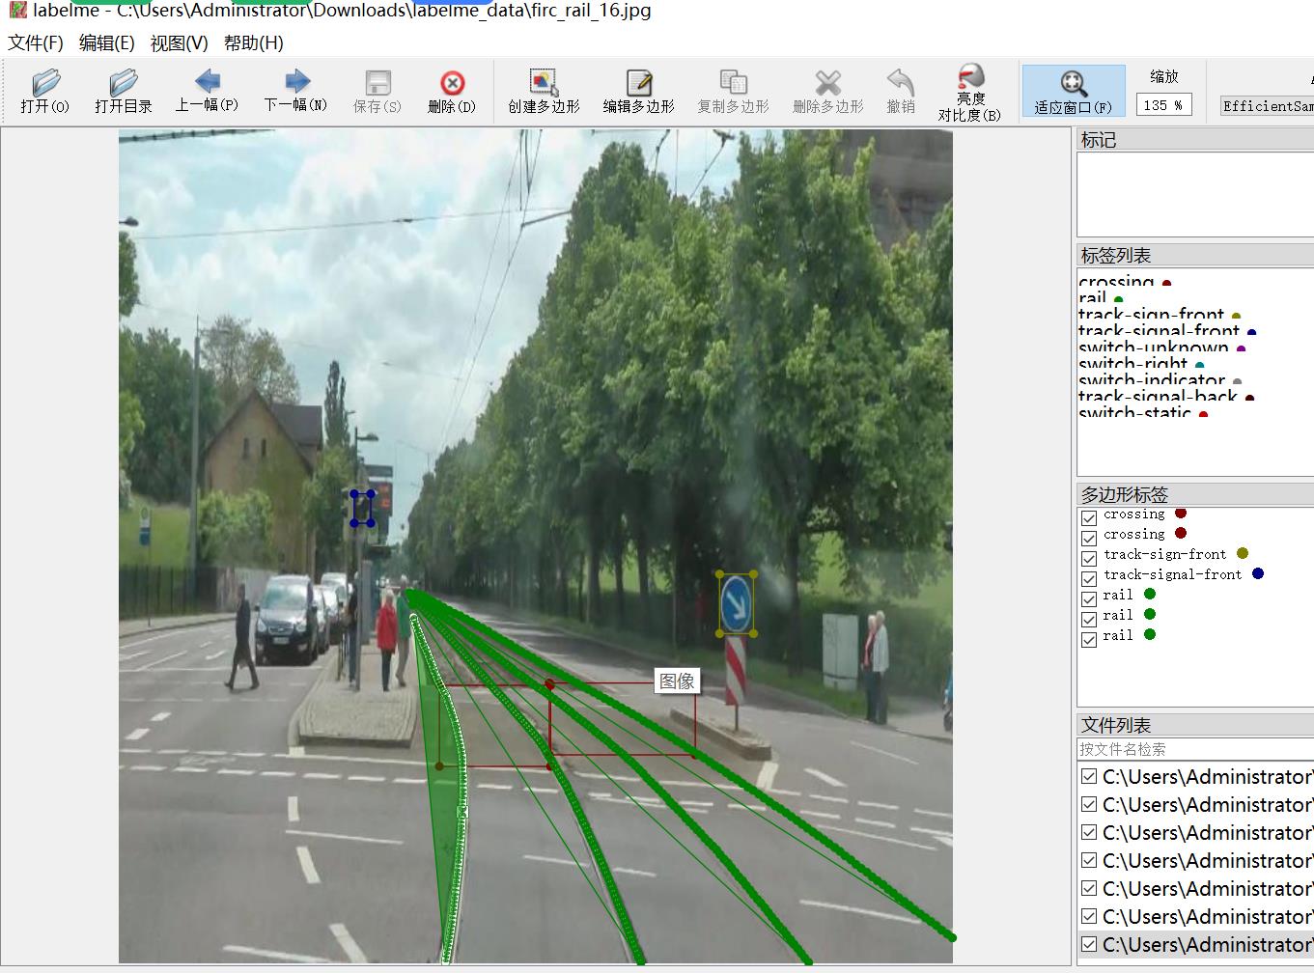Click the green dot beside first rail label

pyautogui.click(x=1150, y=594)
